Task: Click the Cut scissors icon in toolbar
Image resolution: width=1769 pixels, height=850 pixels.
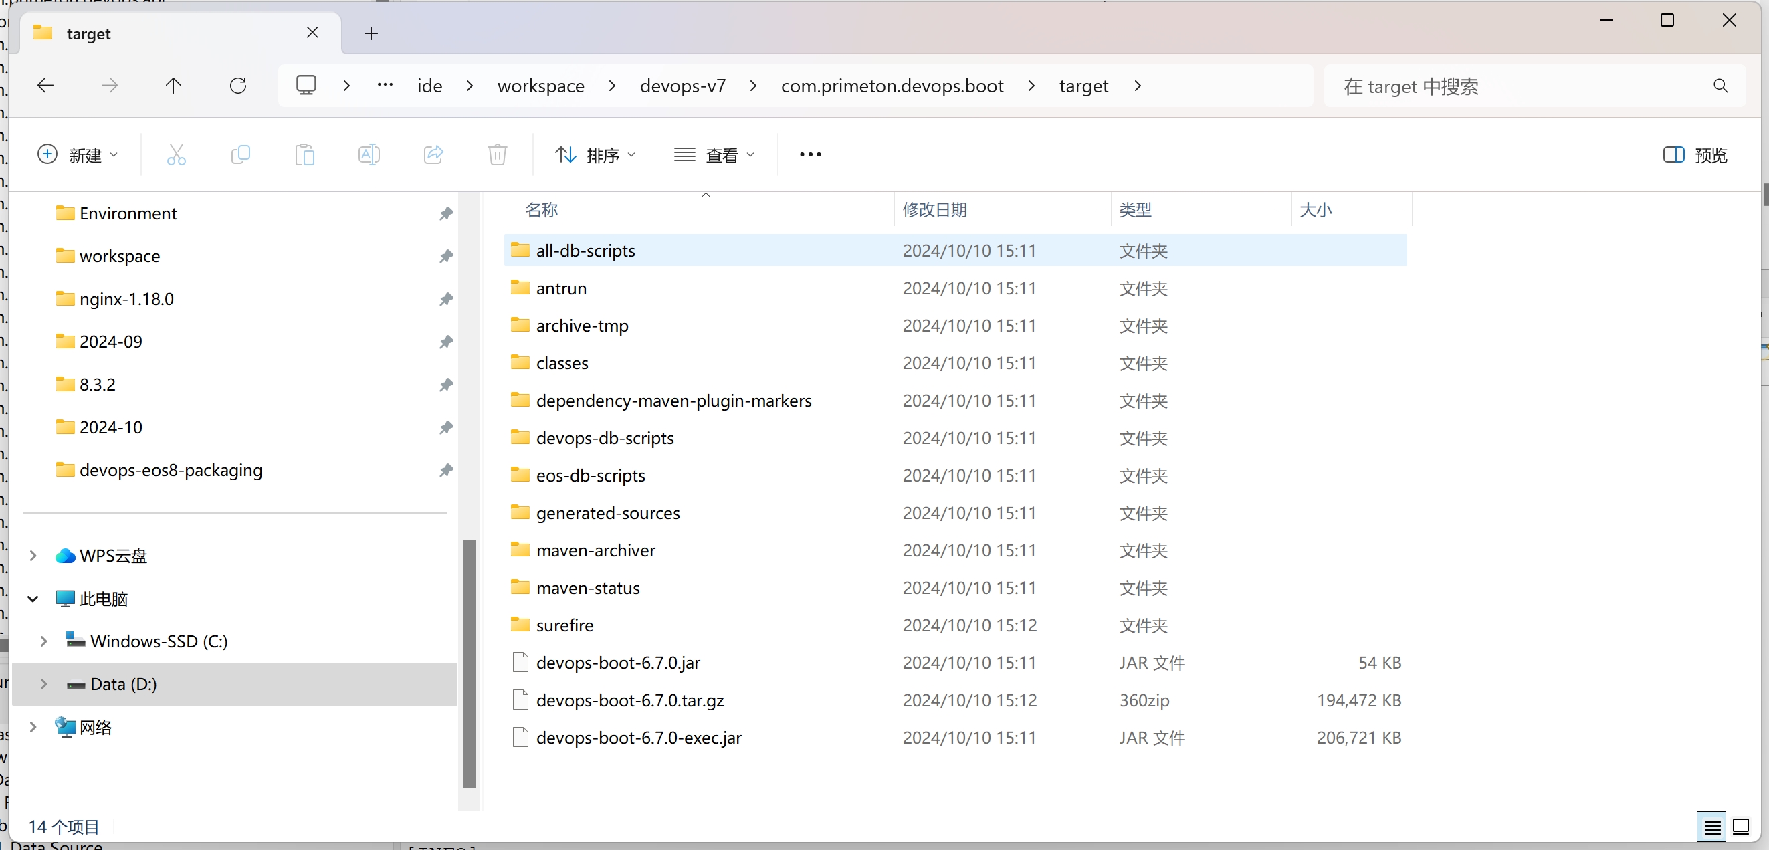Action: pos(176,154)
